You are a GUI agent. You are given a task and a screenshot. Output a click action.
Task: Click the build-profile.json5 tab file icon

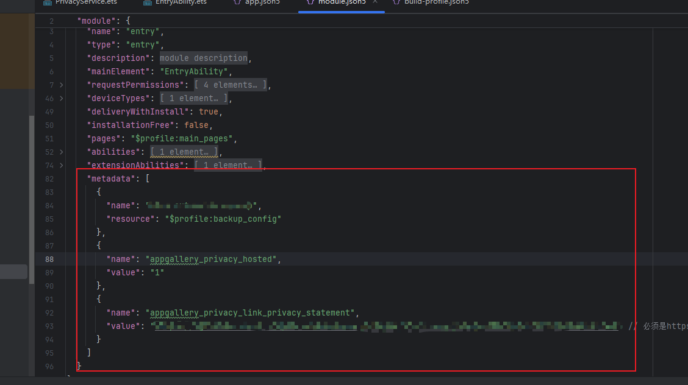pyautogui.click(x=395, y=2)
